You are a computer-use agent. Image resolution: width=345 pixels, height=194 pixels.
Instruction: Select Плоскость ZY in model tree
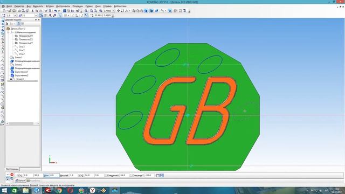pyautogui.click(x=26, y=43)
